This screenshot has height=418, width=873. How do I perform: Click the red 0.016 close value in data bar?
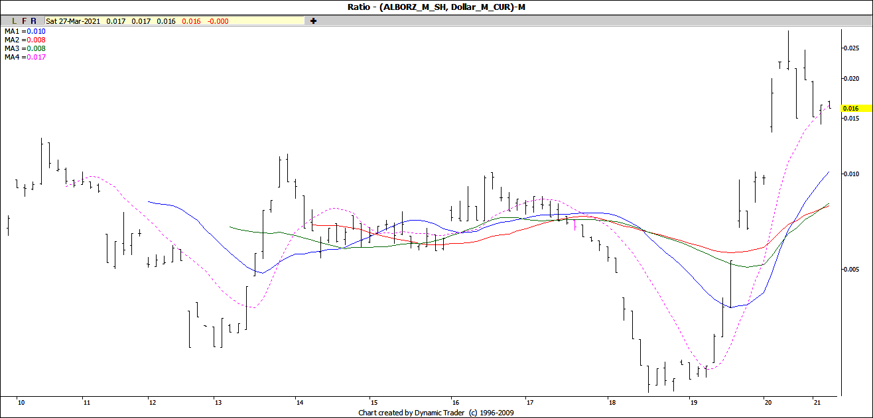click(191, 21)
